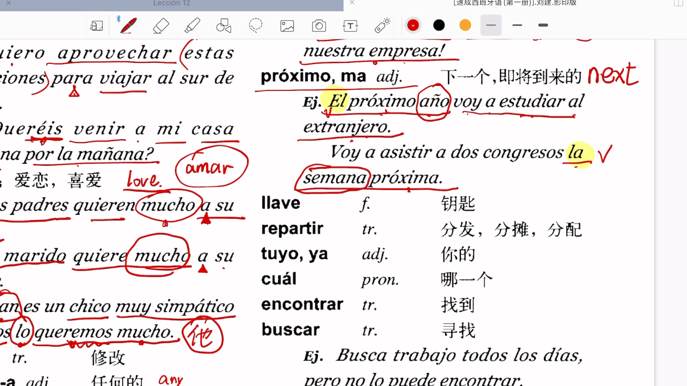687x386 pixels.
Task: Click the Chinese definition '寻找'
Action: coord(458,330)
